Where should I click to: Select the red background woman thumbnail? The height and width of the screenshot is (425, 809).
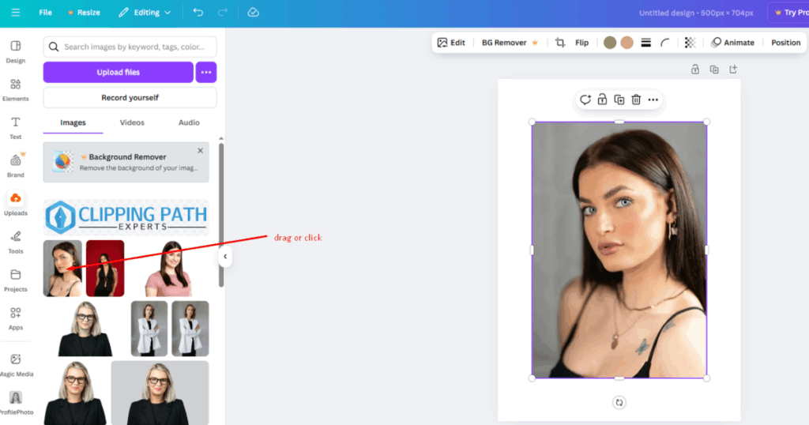click(x=105, y=269)
